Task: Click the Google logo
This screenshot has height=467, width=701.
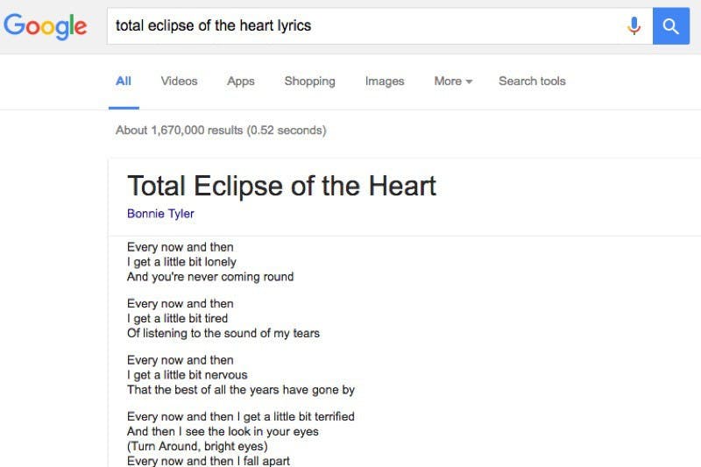Action: pyautogui.click(x=46, y=26)
